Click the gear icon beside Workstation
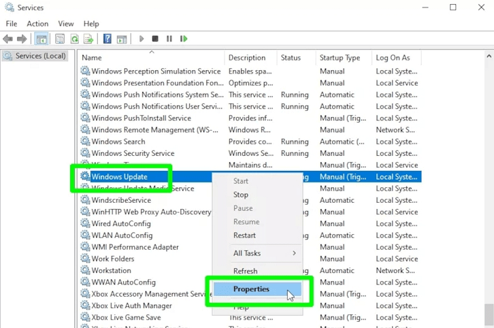The width and height of the screenshot is (494, 328). (x=85, y=270)
